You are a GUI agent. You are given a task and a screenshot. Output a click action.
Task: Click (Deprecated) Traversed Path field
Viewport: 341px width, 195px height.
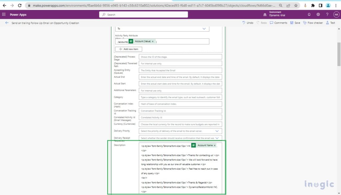coord(180,64)
